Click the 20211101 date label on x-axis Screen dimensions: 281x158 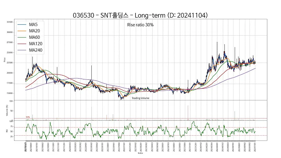tap(58, 147)
